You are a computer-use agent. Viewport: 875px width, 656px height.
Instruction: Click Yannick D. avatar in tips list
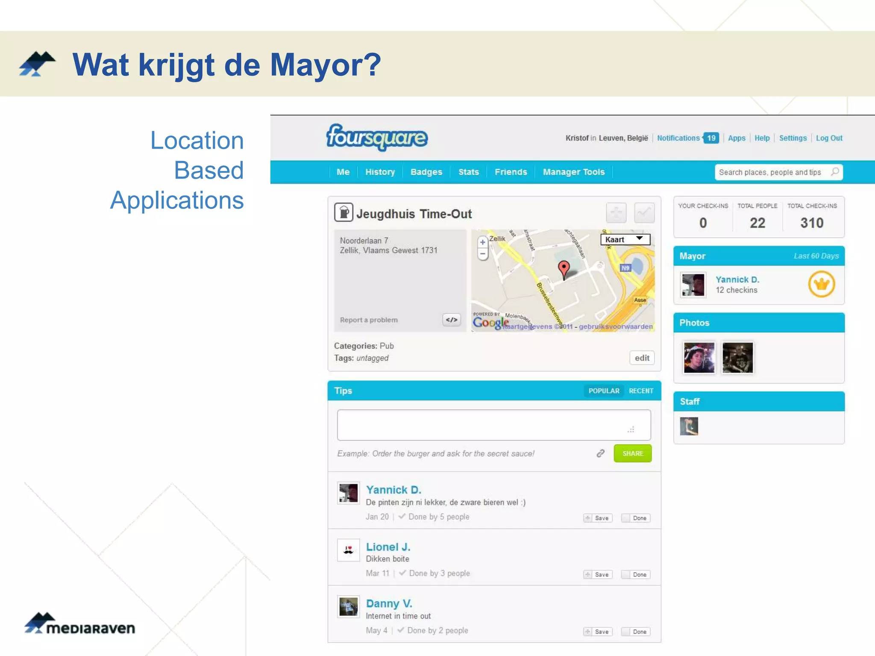348,493
